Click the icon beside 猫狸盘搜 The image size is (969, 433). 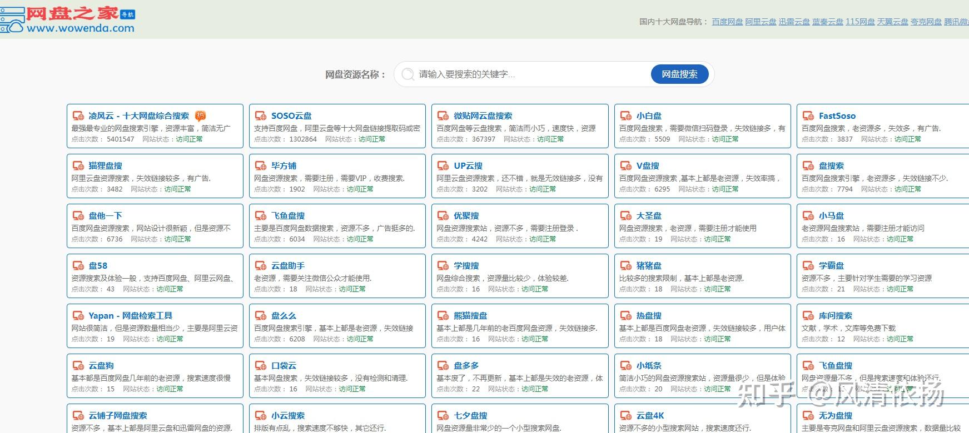pyautogui.click(x=78, y=166)
